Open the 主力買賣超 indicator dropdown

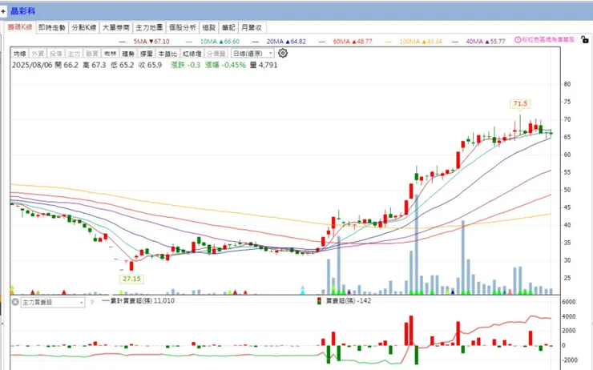click(53, 303)
